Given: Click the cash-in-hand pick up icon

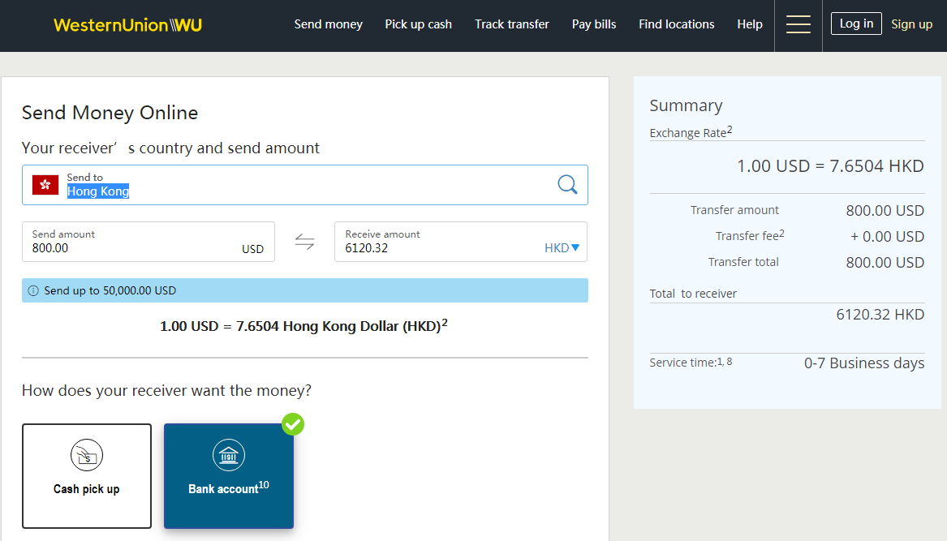Looking at the screenshot, I should tap(87, 455).
